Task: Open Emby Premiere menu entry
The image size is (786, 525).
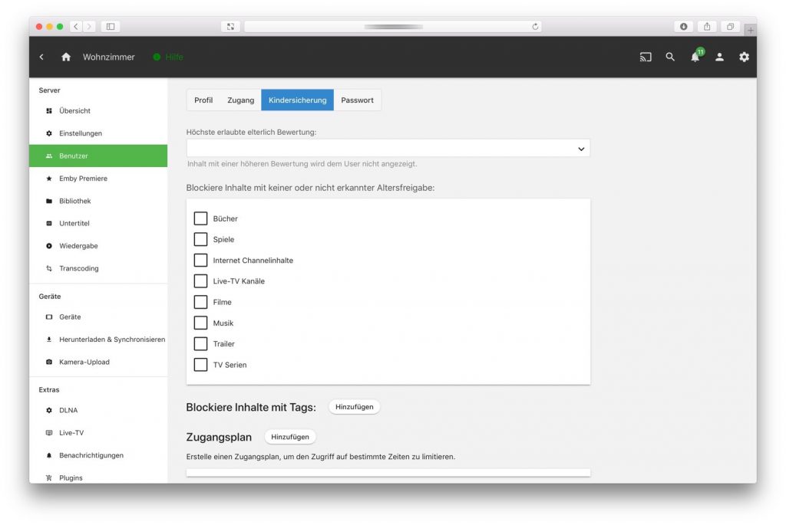Action: (98, 178)
